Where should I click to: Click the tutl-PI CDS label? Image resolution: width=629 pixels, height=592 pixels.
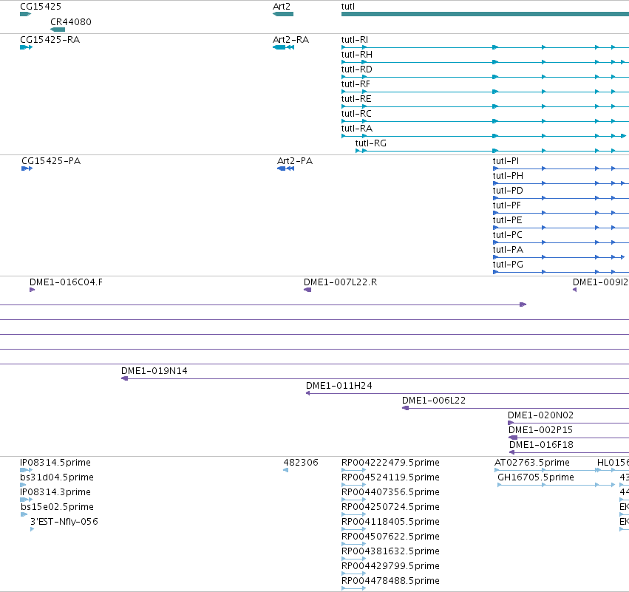[506, 161]
